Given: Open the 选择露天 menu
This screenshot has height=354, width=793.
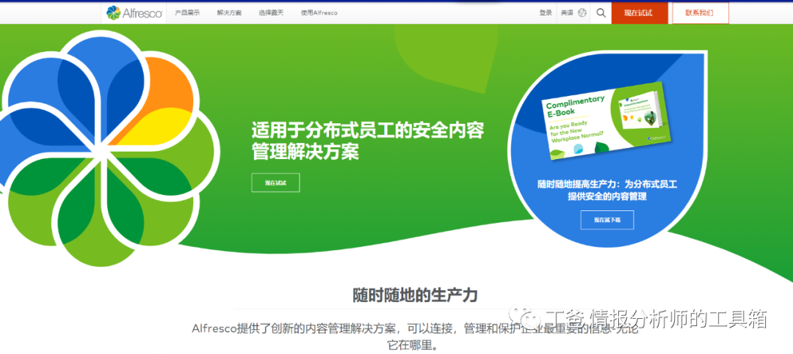Looking at the screenshot, I should [x=271, y=13].
